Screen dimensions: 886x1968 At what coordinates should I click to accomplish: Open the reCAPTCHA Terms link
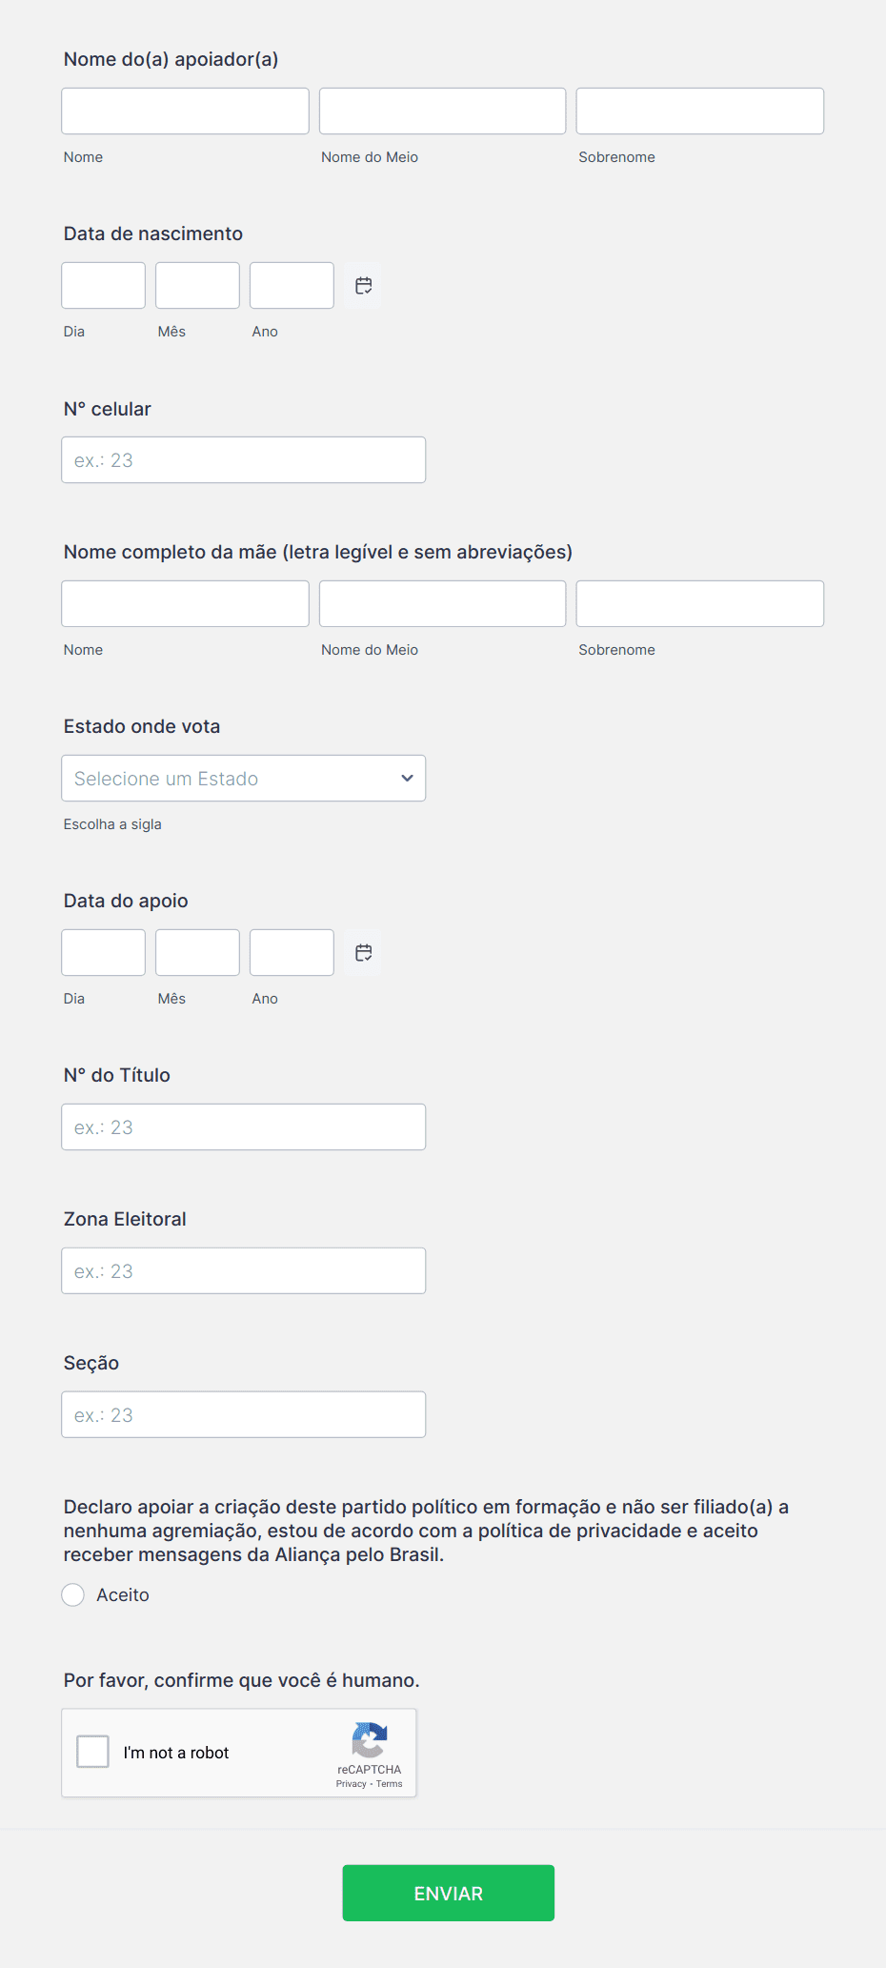pos(389,1784)
